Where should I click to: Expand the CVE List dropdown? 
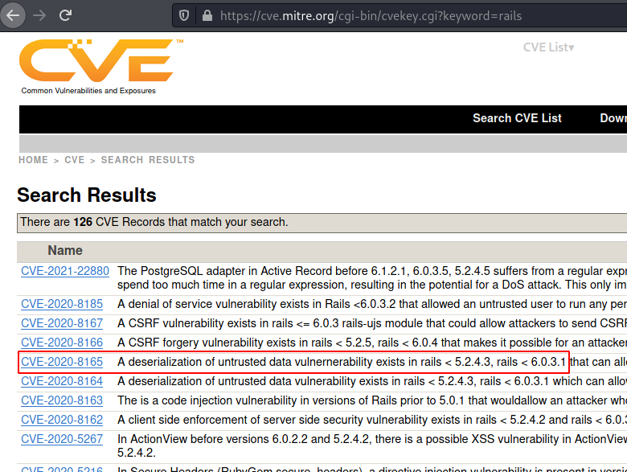548,47
